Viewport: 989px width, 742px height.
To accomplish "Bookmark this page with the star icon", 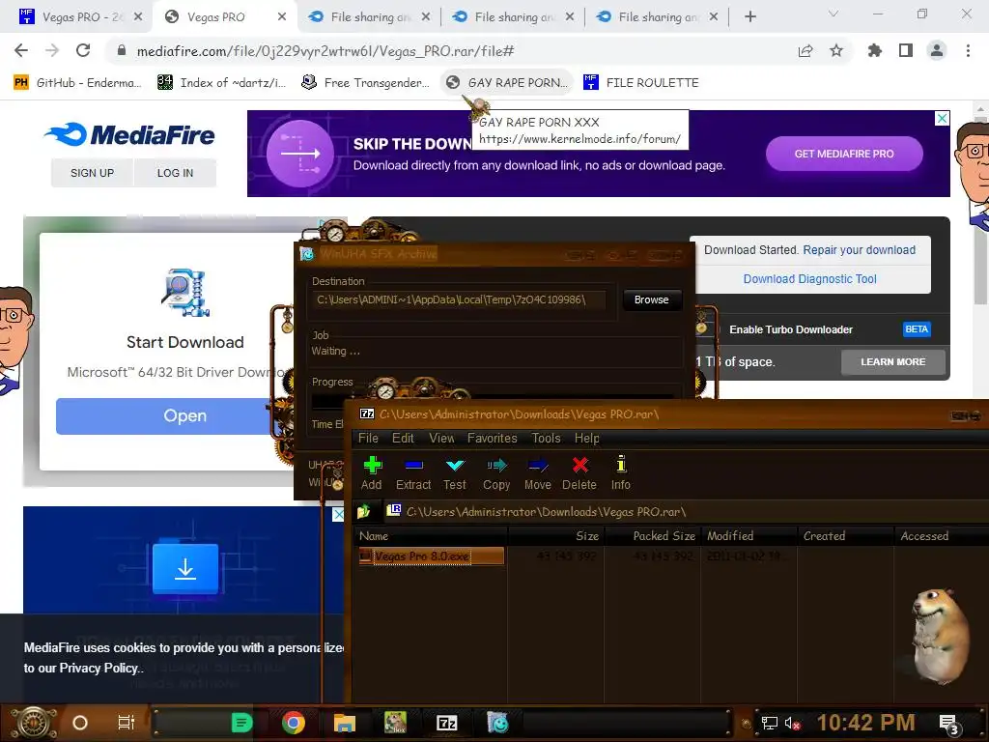I will [x=836, y=50].
